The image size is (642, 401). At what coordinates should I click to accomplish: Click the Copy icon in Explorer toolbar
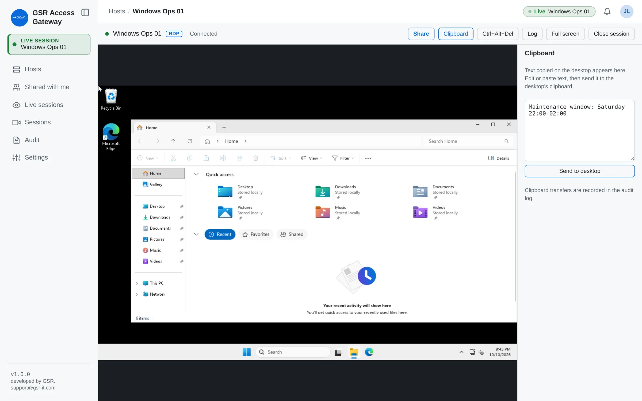point(190,158)
